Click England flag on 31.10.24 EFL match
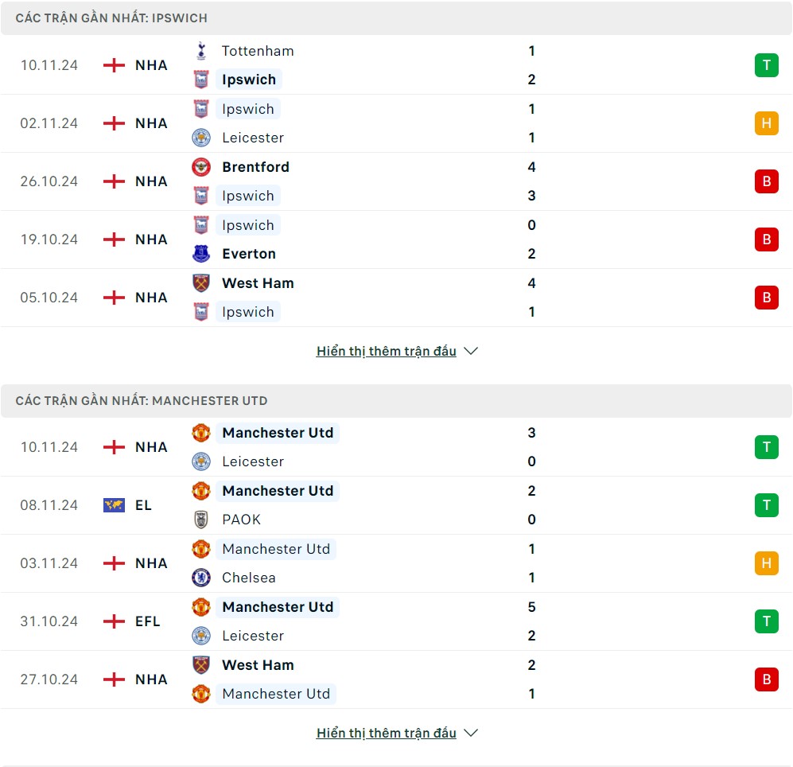 point(114,621)
